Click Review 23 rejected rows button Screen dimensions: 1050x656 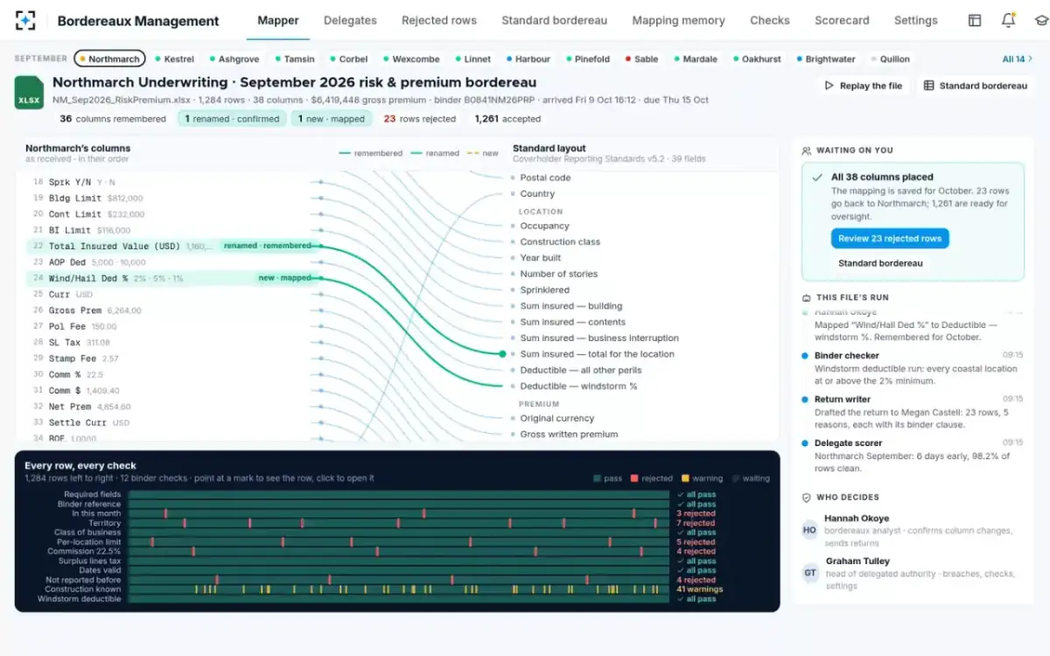tap(890, 238)
